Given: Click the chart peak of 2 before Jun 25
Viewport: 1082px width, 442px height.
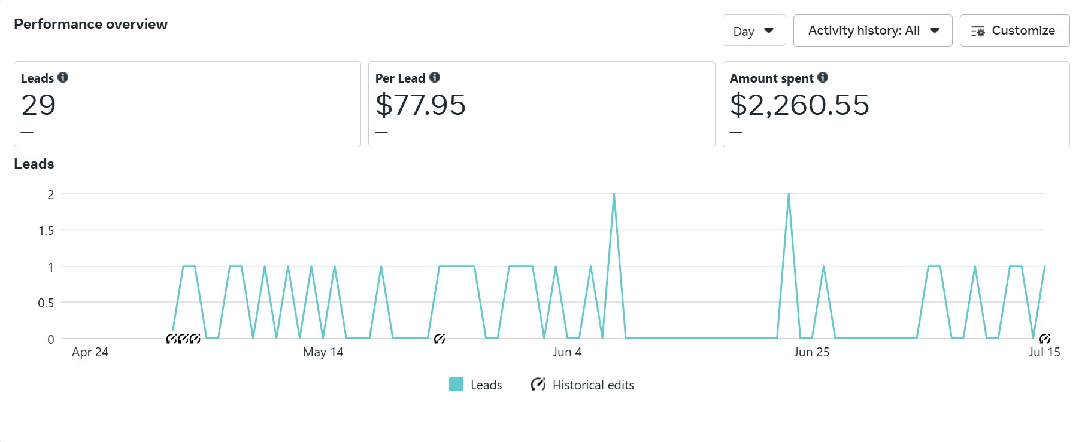Looking at the screenshot, I should tap(789, 194).
